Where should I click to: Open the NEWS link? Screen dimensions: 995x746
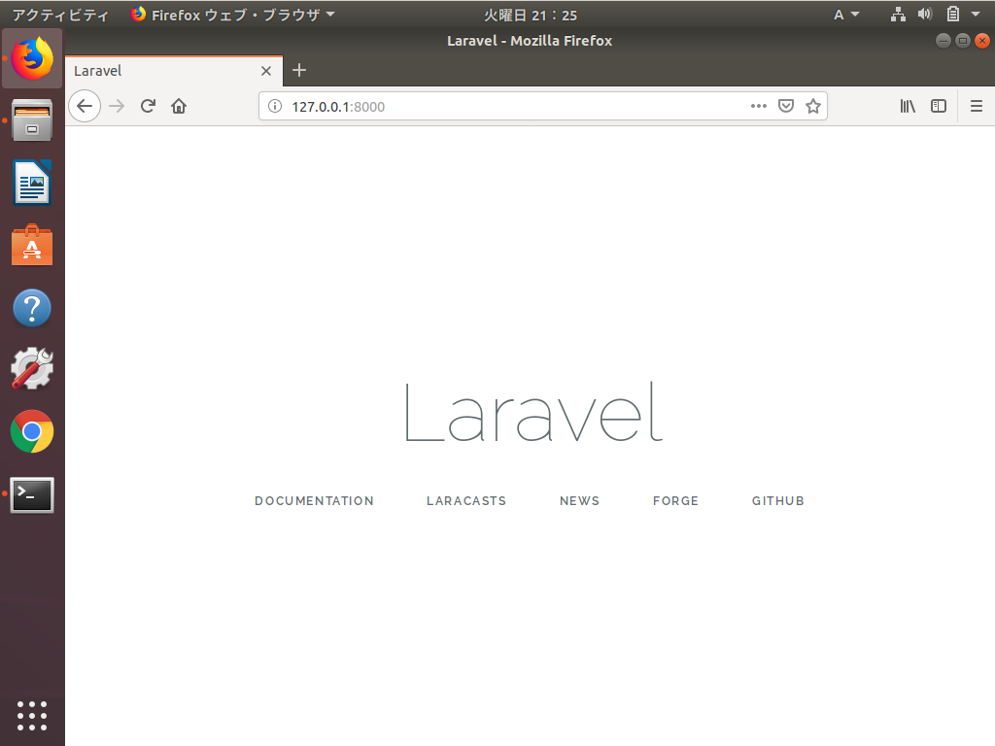[x=579, y=500]
